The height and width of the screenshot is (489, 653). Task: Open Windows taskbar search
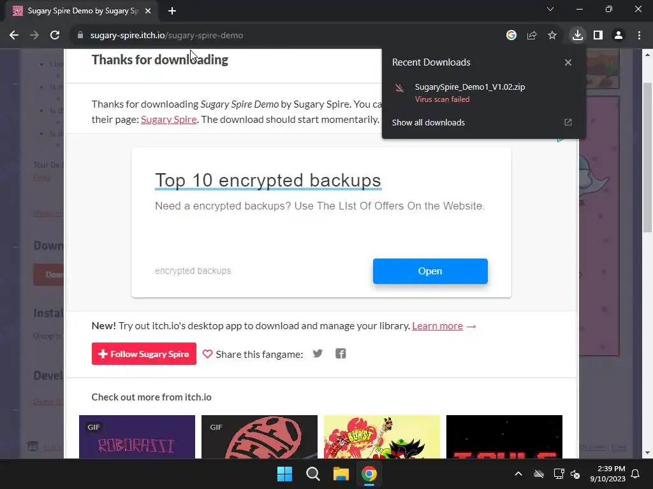(x=312, y=474)
